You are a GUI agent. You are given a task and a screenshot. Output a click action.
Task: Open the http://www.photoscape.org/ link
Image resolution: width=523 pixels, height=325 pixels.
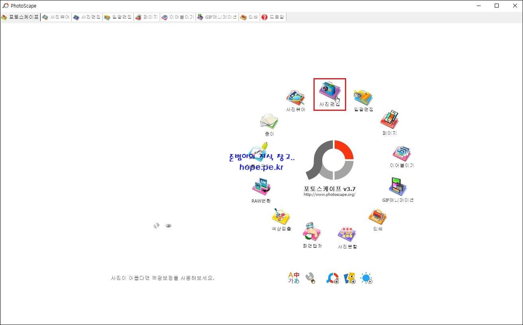click(x=329, y=195)
